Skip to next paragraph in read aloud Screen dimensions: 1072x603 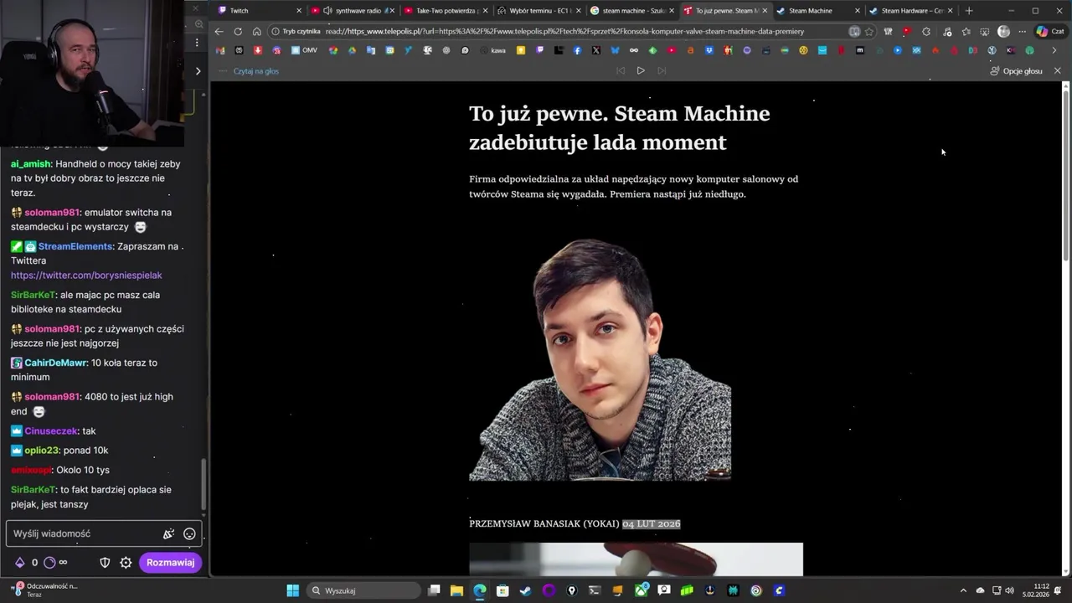tap(662, 70)
